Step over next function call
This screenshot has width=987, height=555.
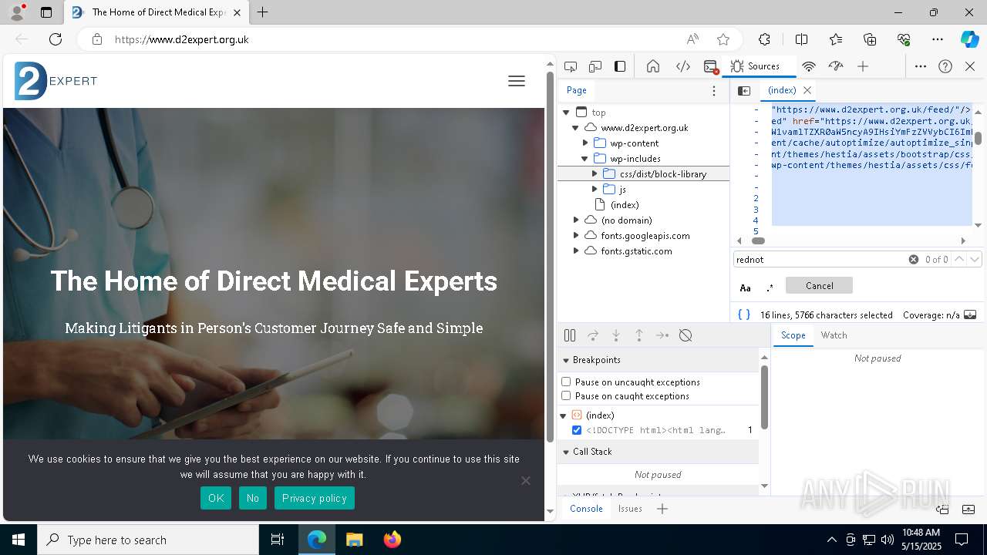[593, 335]
